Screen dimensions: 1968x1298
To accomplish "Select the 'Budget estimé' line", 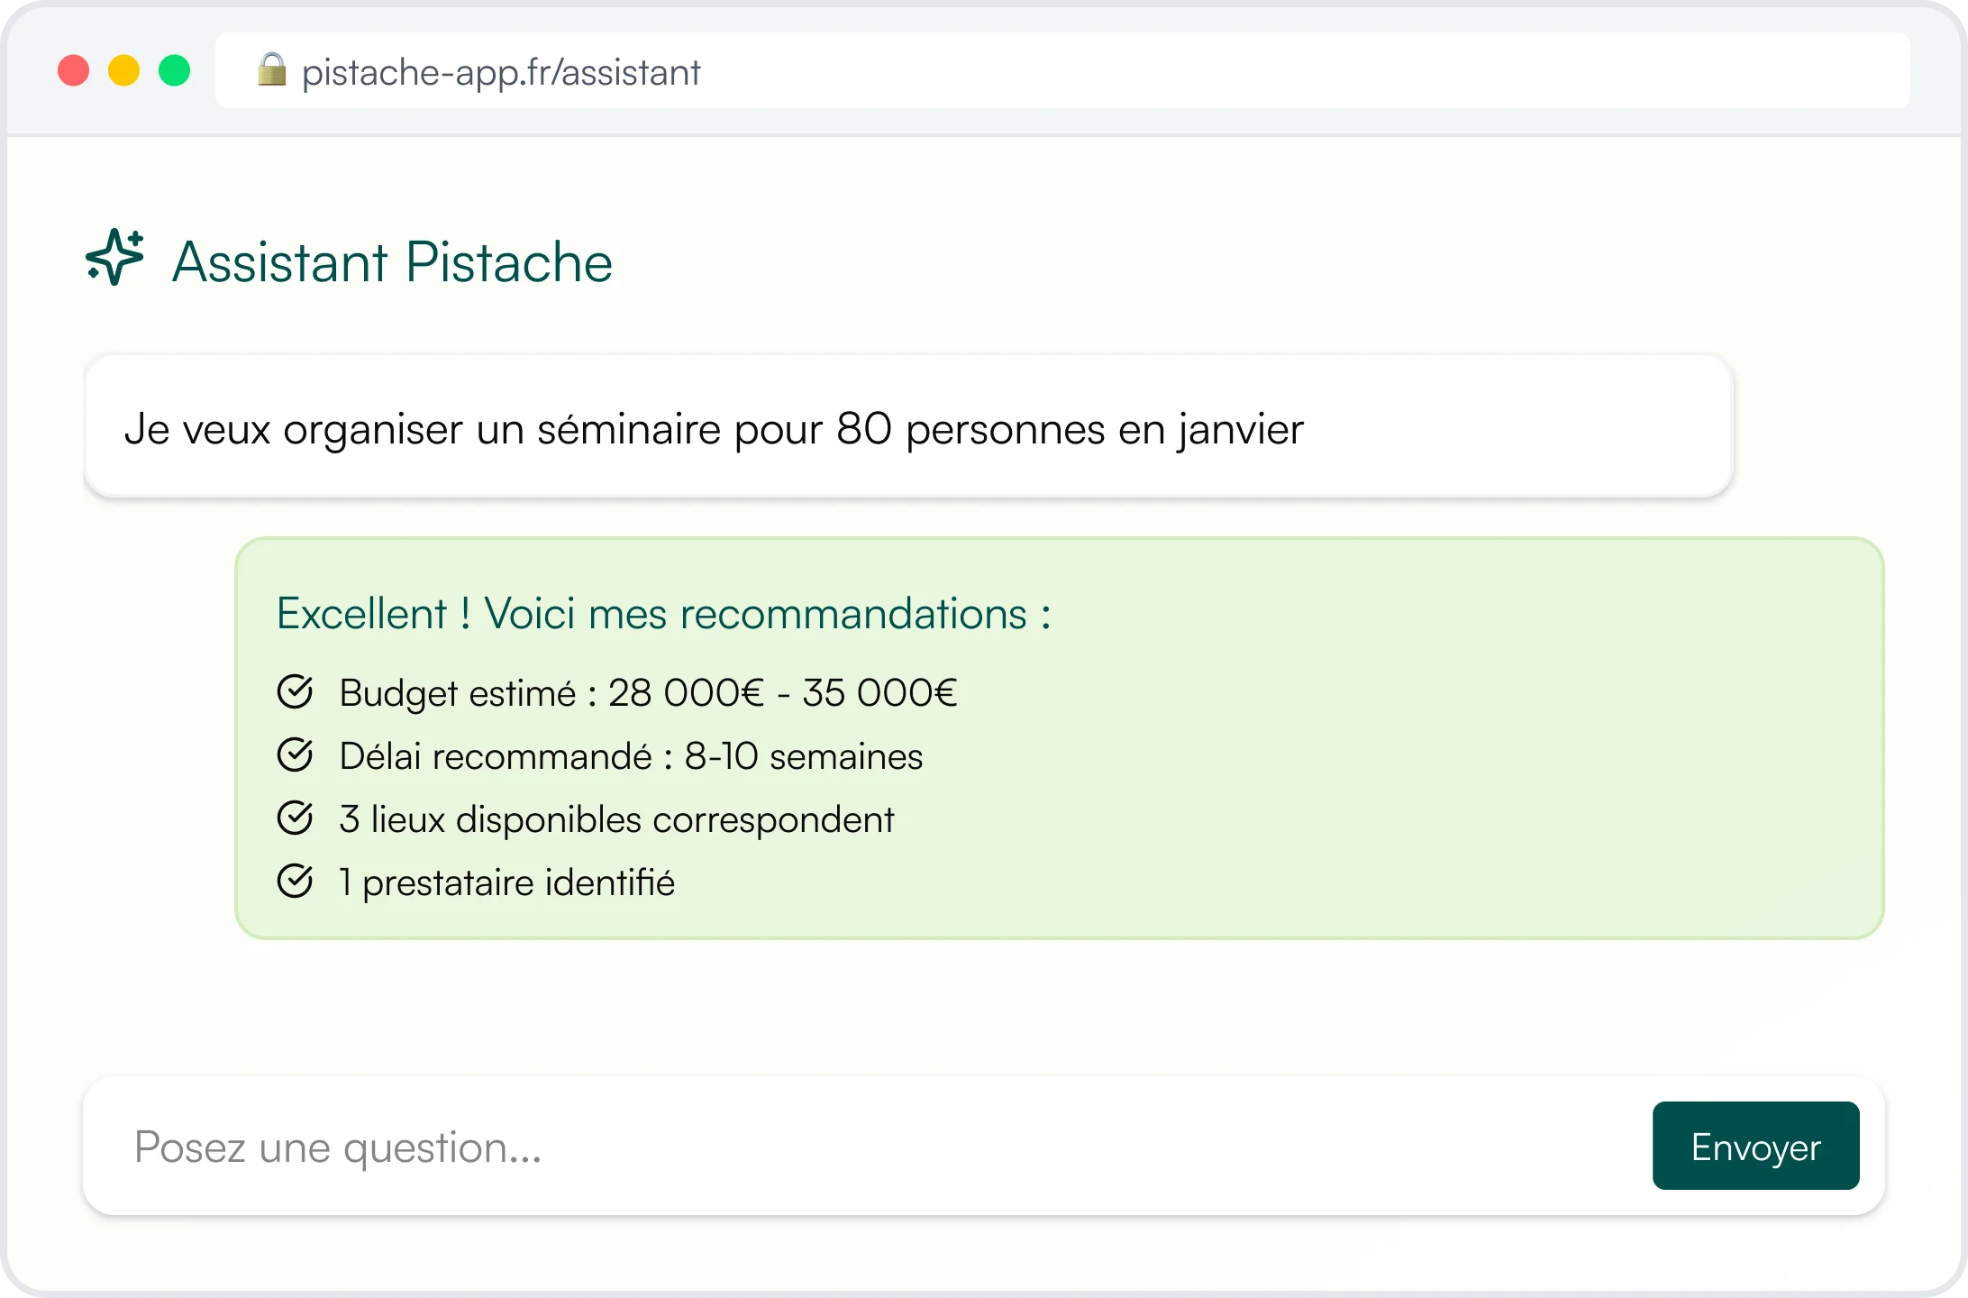I will (648, 692).
